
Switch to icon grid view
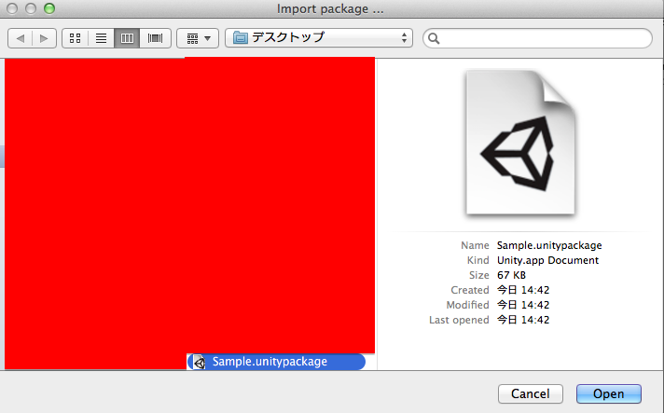pos(75,38)
